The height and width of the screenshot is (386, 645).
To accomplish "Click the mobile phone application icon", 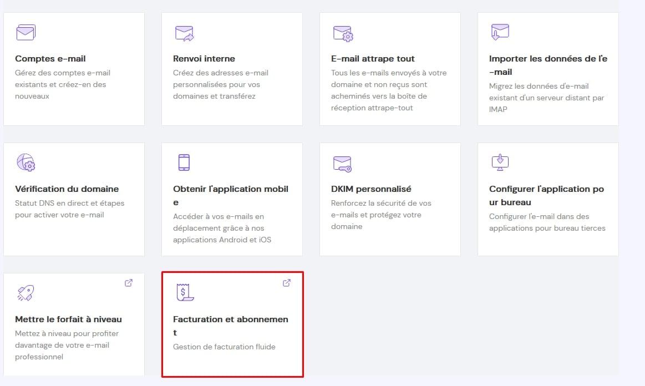I will click(184, 162).
